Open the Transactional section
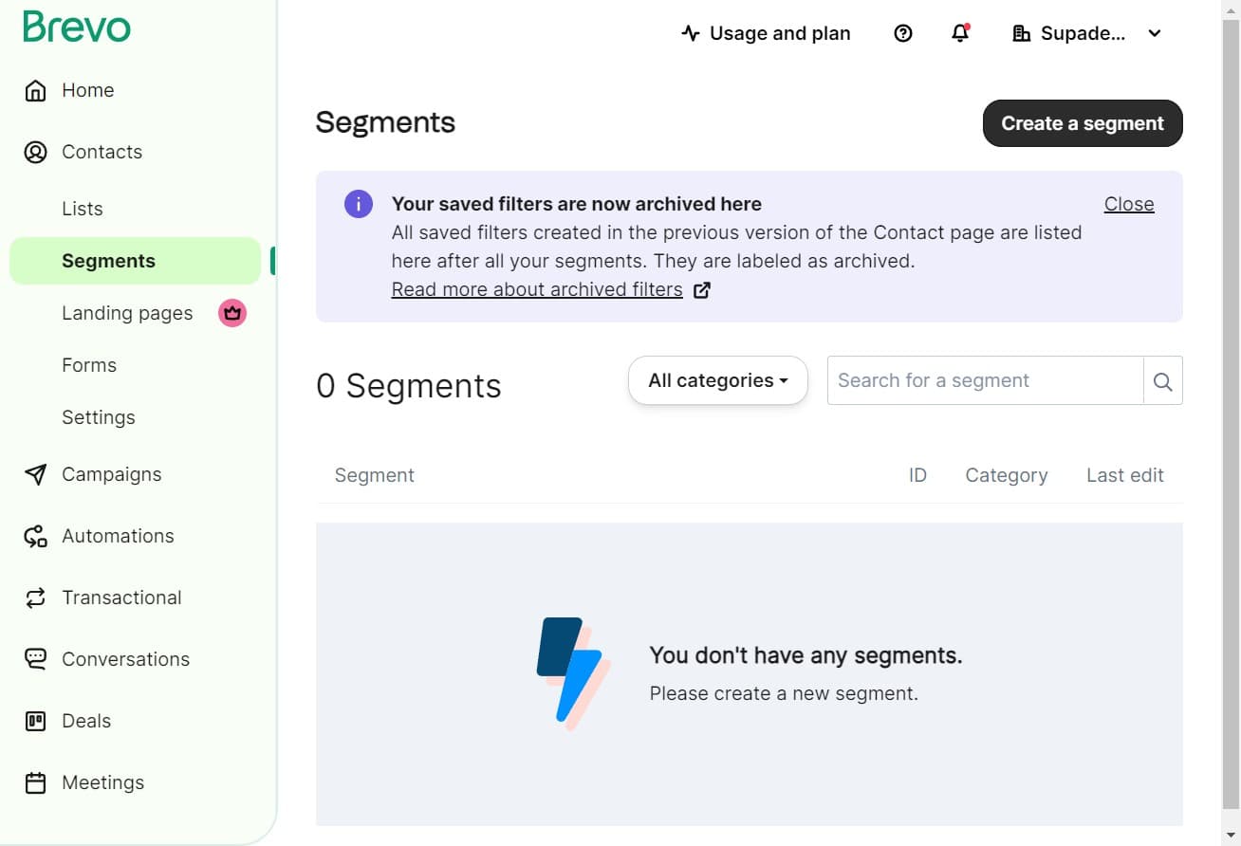 (121, 598)
